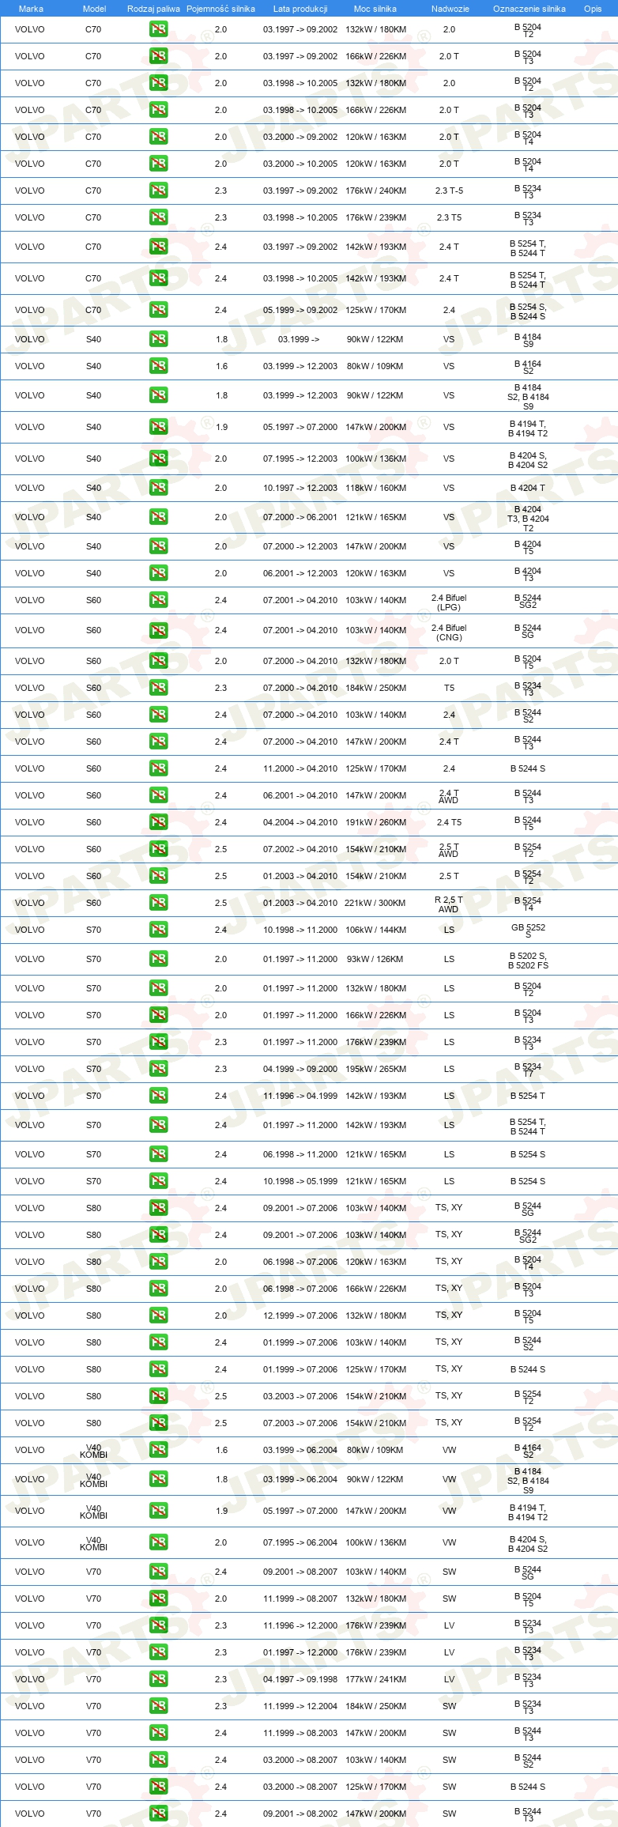Click petrol fuel icon in C70 132kW 03.1997 row
Image resolution: width=618 pixels, height=1827 pixels.
coord(158,29)
